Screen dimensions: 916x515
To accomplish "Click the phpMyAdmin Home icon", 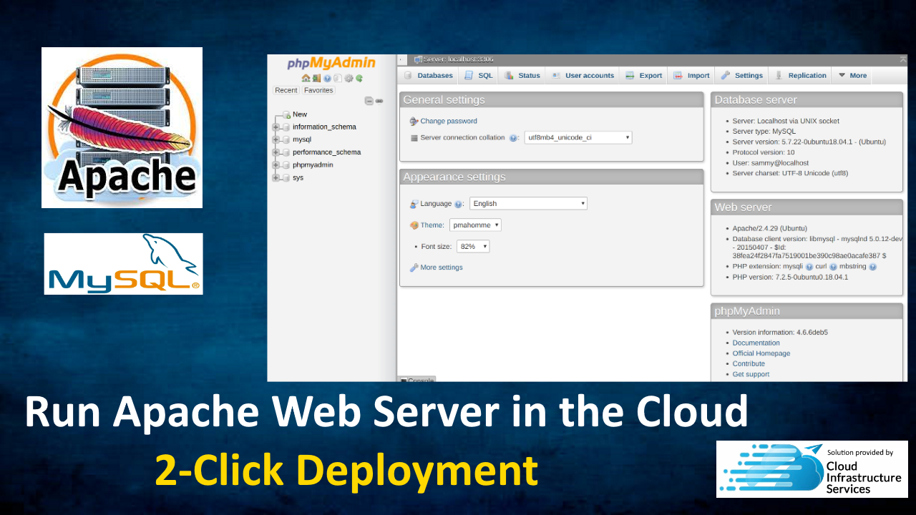I will coord(306,78).
